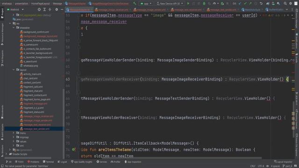Click the presentation breadcrumb
The height and width of the screenshot is (168, 299).
click(x=21, y=3)
